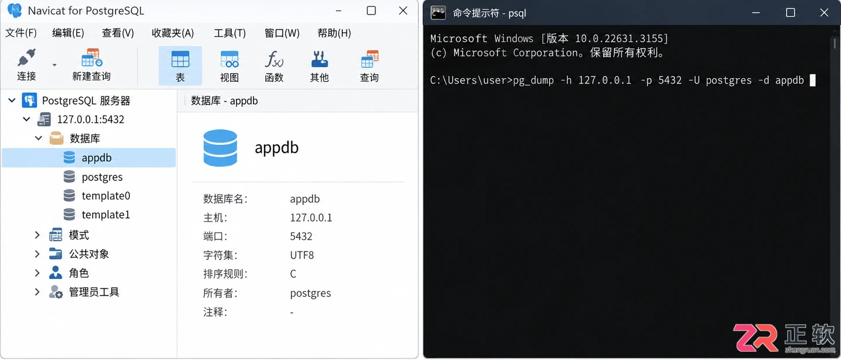Open the 工具(T) menu
Image resolution: width=841 pixels, height=360 pixels.
pos(230,33)
